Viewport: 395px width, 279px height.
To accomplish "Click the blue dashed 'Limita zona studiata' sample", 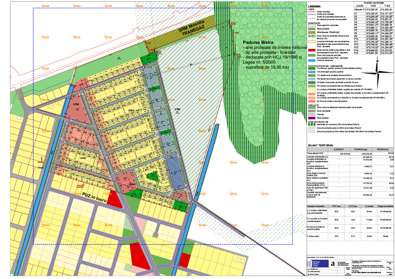I will point(312,14).
